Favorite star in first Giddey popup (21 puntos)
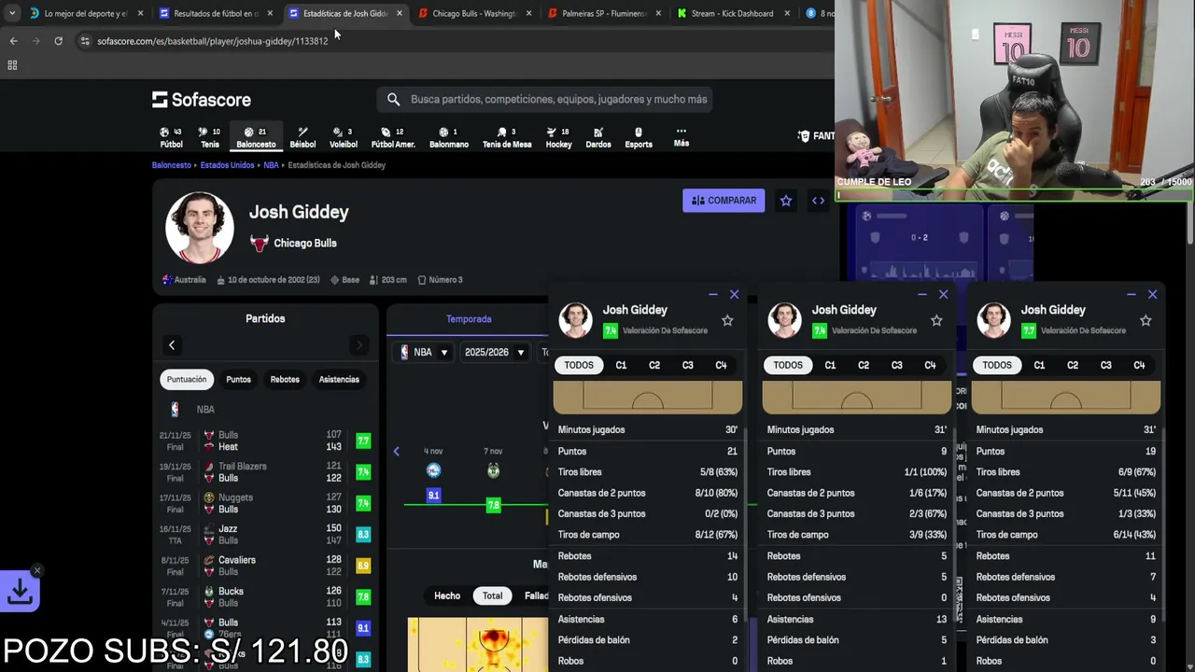The width and height of the screenshot is (1195, 672). [x=727, y=320]
